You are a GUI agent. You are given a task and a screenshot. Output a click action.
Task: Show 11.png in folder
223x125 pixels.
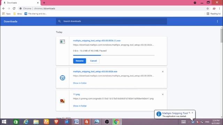click(80, 106)
